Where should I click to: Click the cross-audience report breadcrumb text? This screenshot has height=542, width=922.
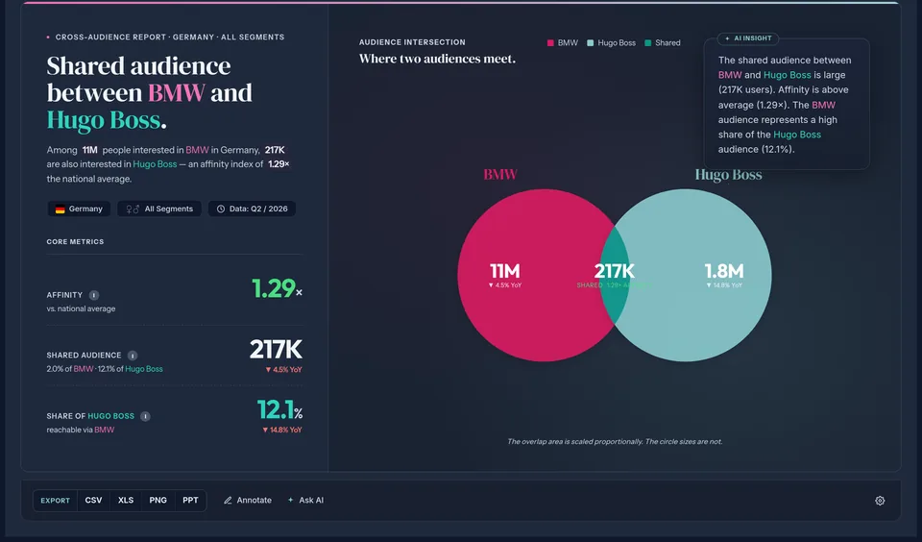tap(170, 37)
